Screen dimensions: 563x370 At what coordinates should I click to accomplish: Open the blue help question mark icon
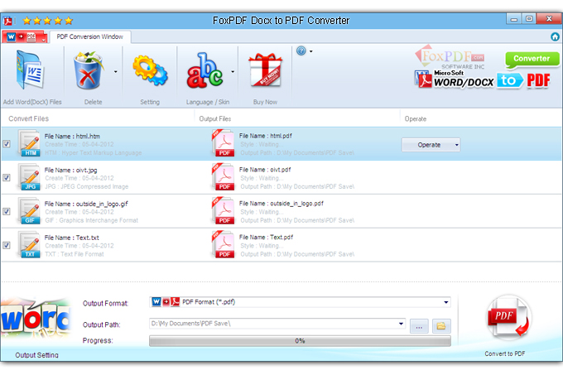(x=301, y=51)
